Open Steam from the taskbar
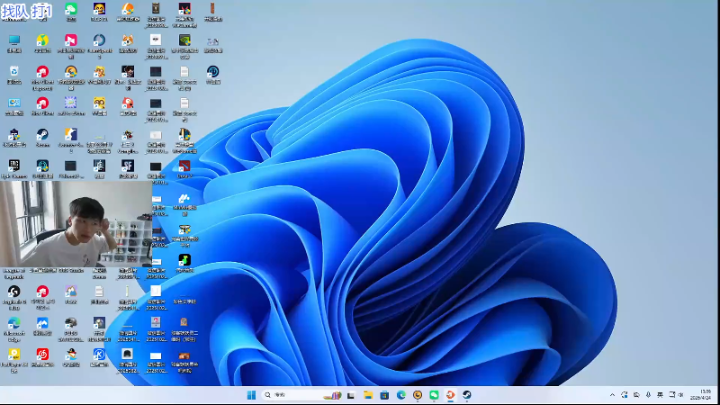The width and height of the screenshot is (720, 405). click(x=467, y=395)
